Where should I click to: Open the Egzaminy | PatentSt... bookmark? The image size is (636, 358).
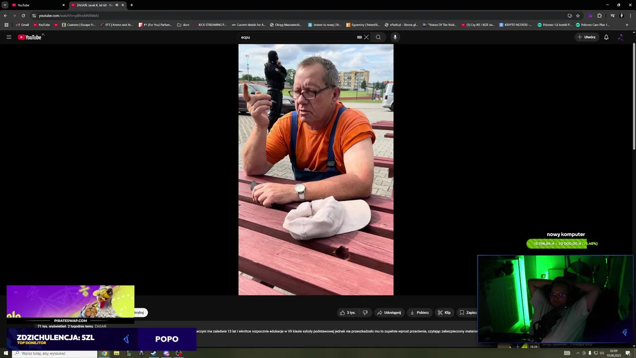pyautogui.click(x=363, y=25)
